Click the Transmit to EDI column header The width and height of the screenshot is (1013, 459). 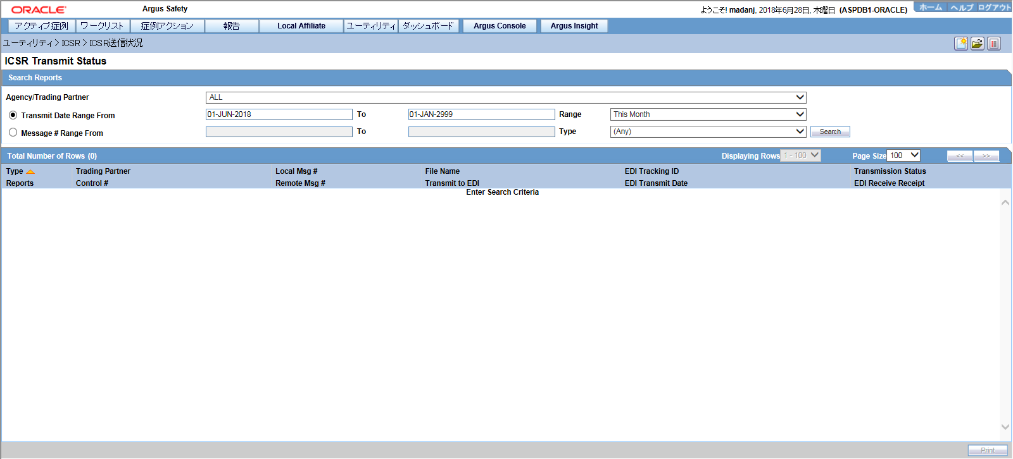pyautogui.click(x=452, y=183)
